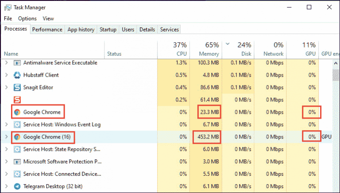
Task: Select the Google Chrome (16) process name
Action: (47, 137)
